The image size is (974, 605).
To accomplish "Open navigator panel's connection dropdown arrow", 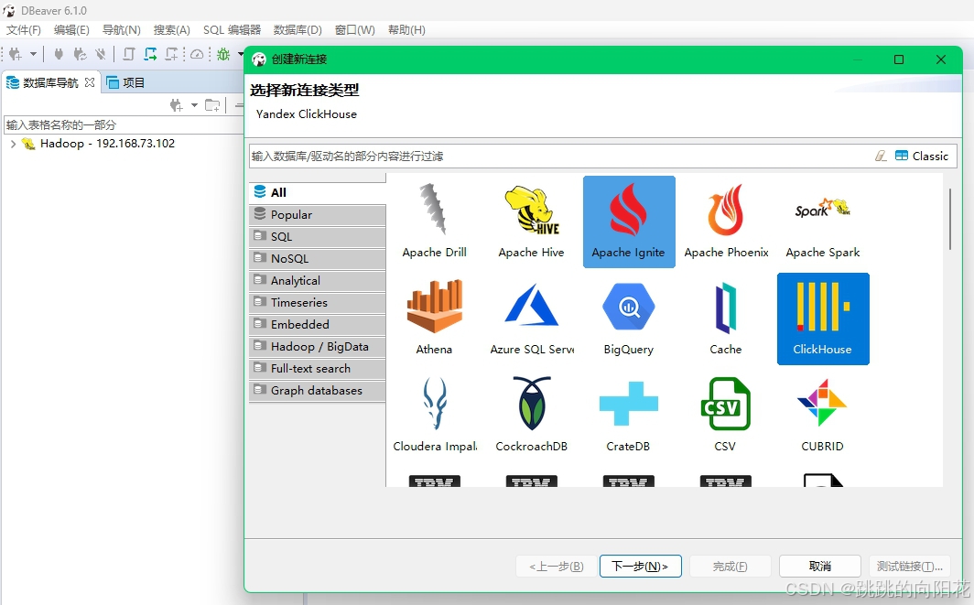I will pyautogui.click(x=194, y=105).
